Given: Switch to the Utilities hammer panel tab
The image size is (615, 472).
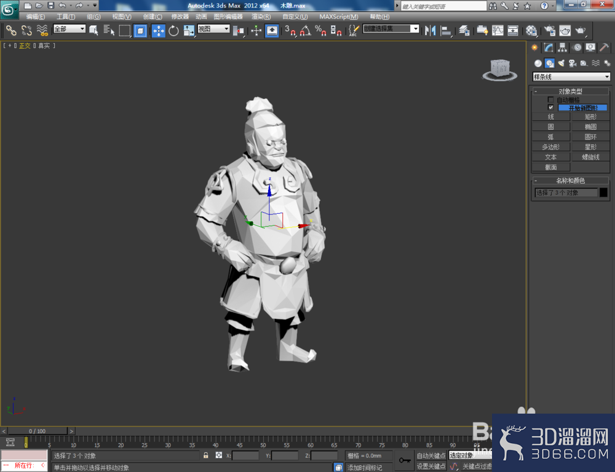Looking at the screenshot, I should pyautogui.click(x=605, y=48).
